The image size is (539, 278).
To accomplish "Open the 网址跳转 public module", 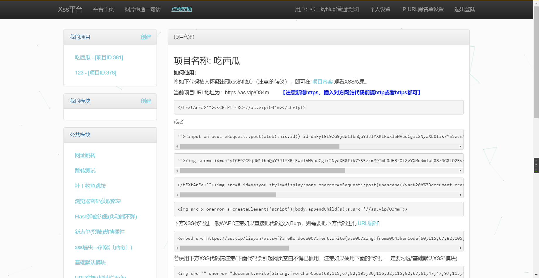I will tap(85, 155).
